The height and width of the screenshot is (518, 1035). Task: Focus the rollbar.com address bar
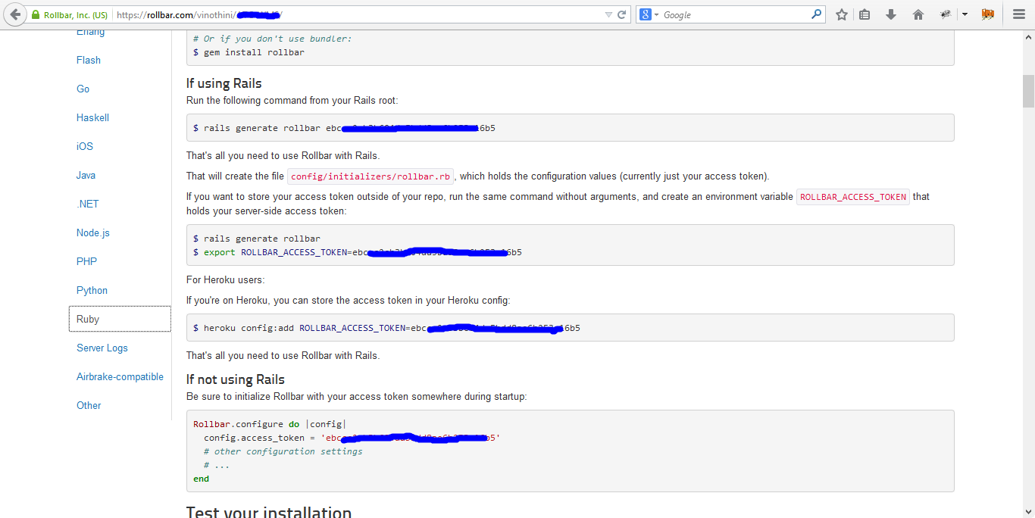356,14
